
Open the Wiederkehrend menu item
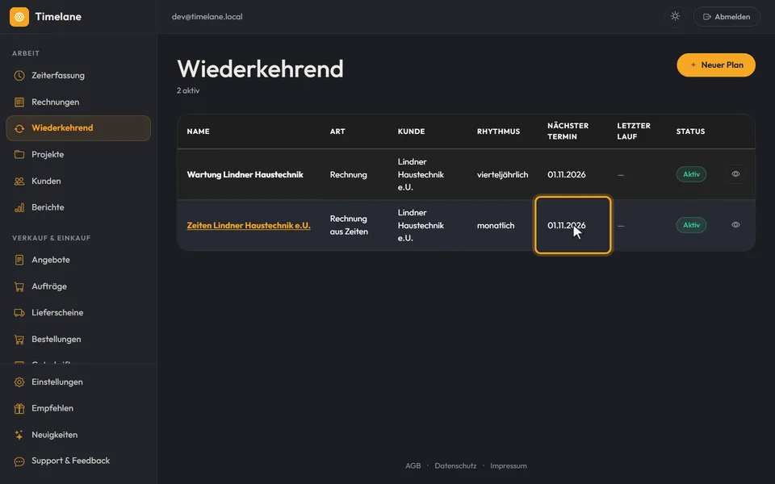(78, 128)
